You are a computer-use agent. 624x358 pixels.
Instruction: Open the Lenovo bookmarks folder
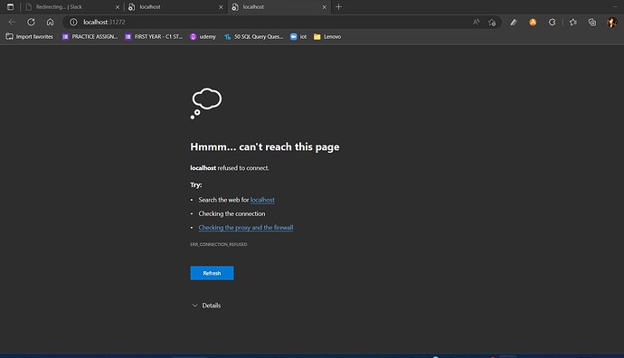tap(327, 36)
